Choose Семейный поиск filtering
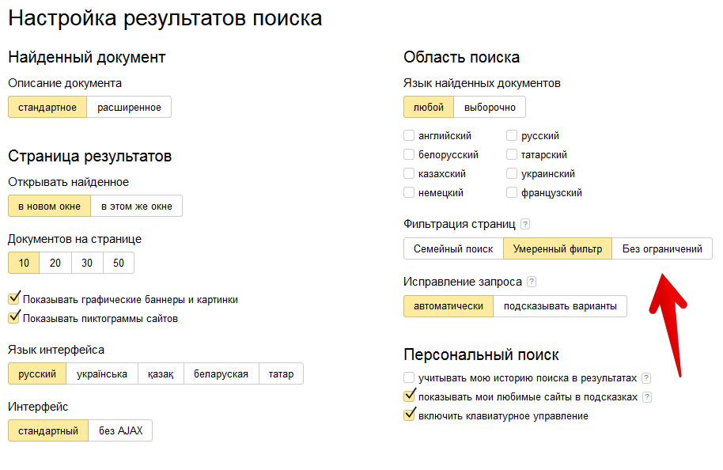Screen dimensions: 723x470 (453, 249)
